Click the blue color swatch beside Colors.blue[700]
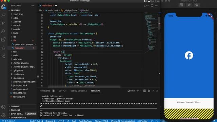This screenshot has width=217, height=122. tap(75, 70)
